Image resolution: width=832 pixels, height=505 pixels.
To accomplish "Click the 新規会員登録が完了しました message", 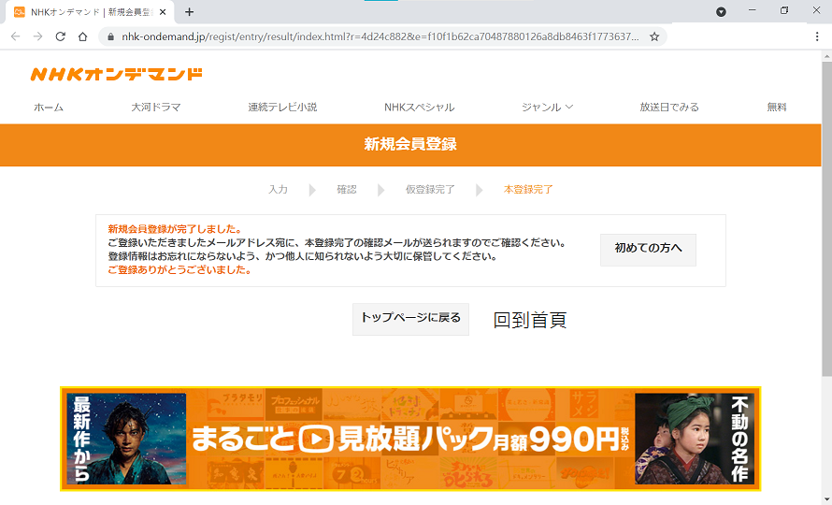I will coord(175,229).
